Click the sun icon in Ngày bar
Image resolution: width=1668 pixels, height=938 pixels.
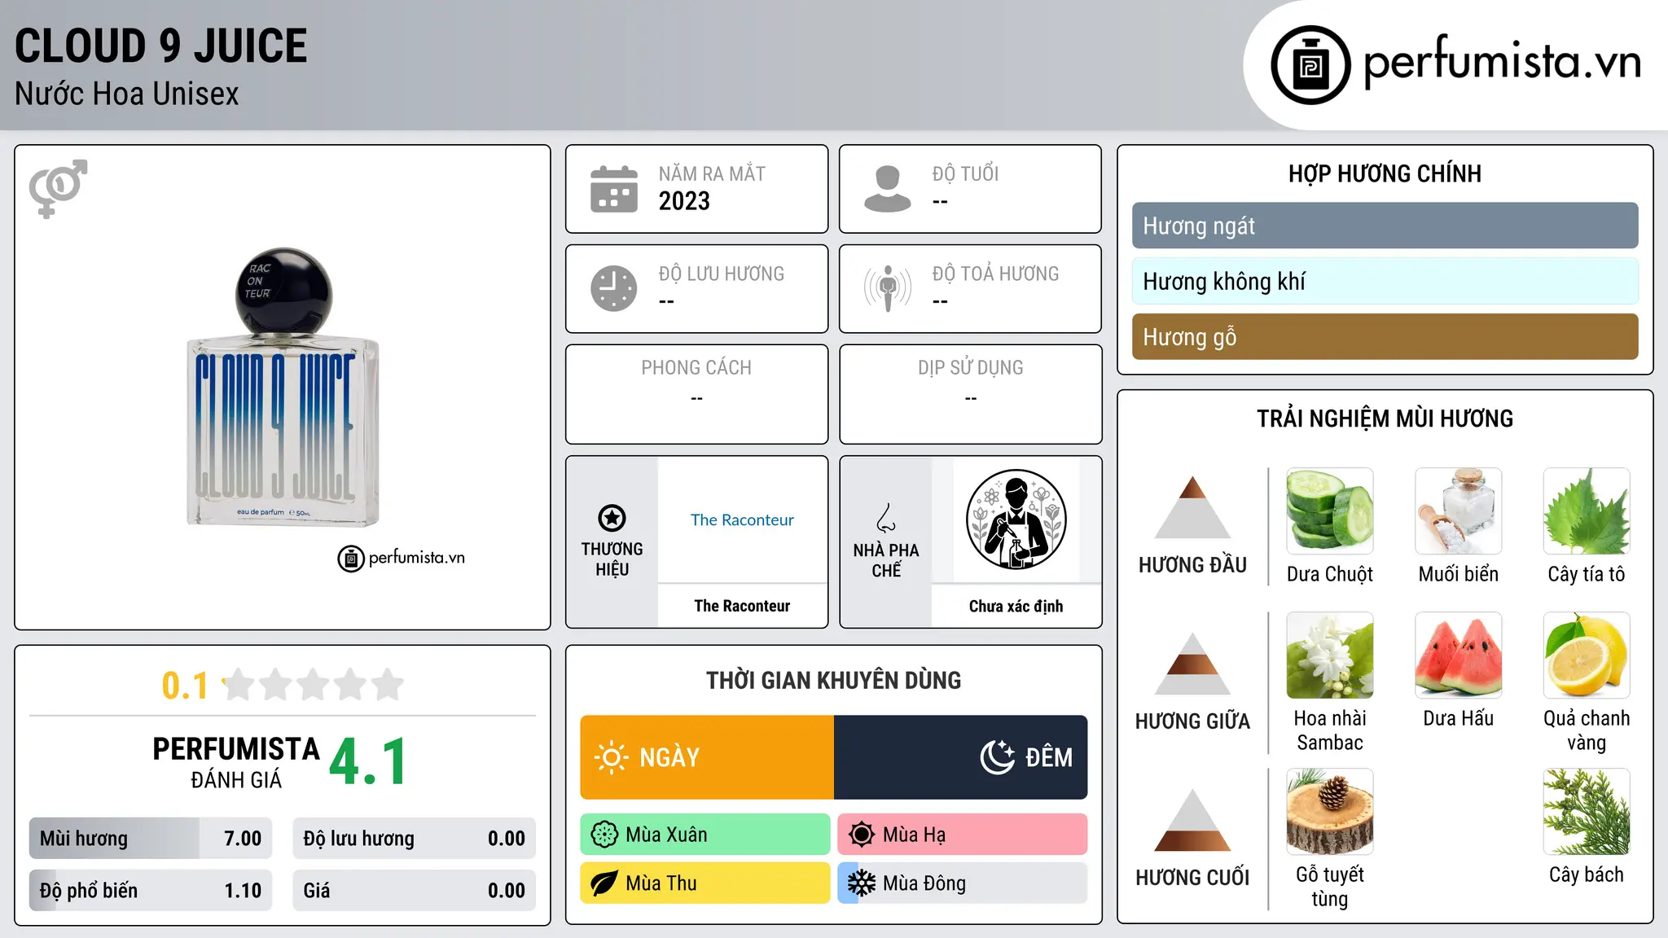(611, 757)
